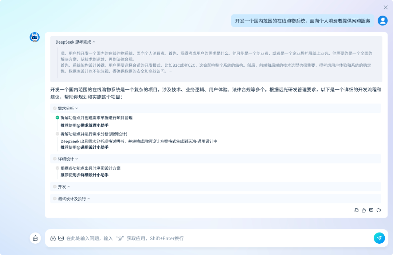Attach an image with the picture icon
393x255 pixels.
click(61, 238)
